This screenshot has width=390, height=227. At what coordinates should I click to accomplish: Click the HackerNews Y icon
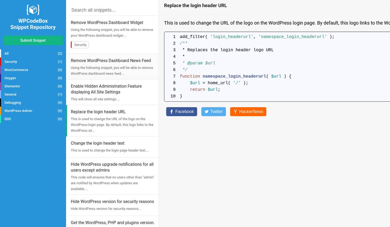tap(235, 112)
